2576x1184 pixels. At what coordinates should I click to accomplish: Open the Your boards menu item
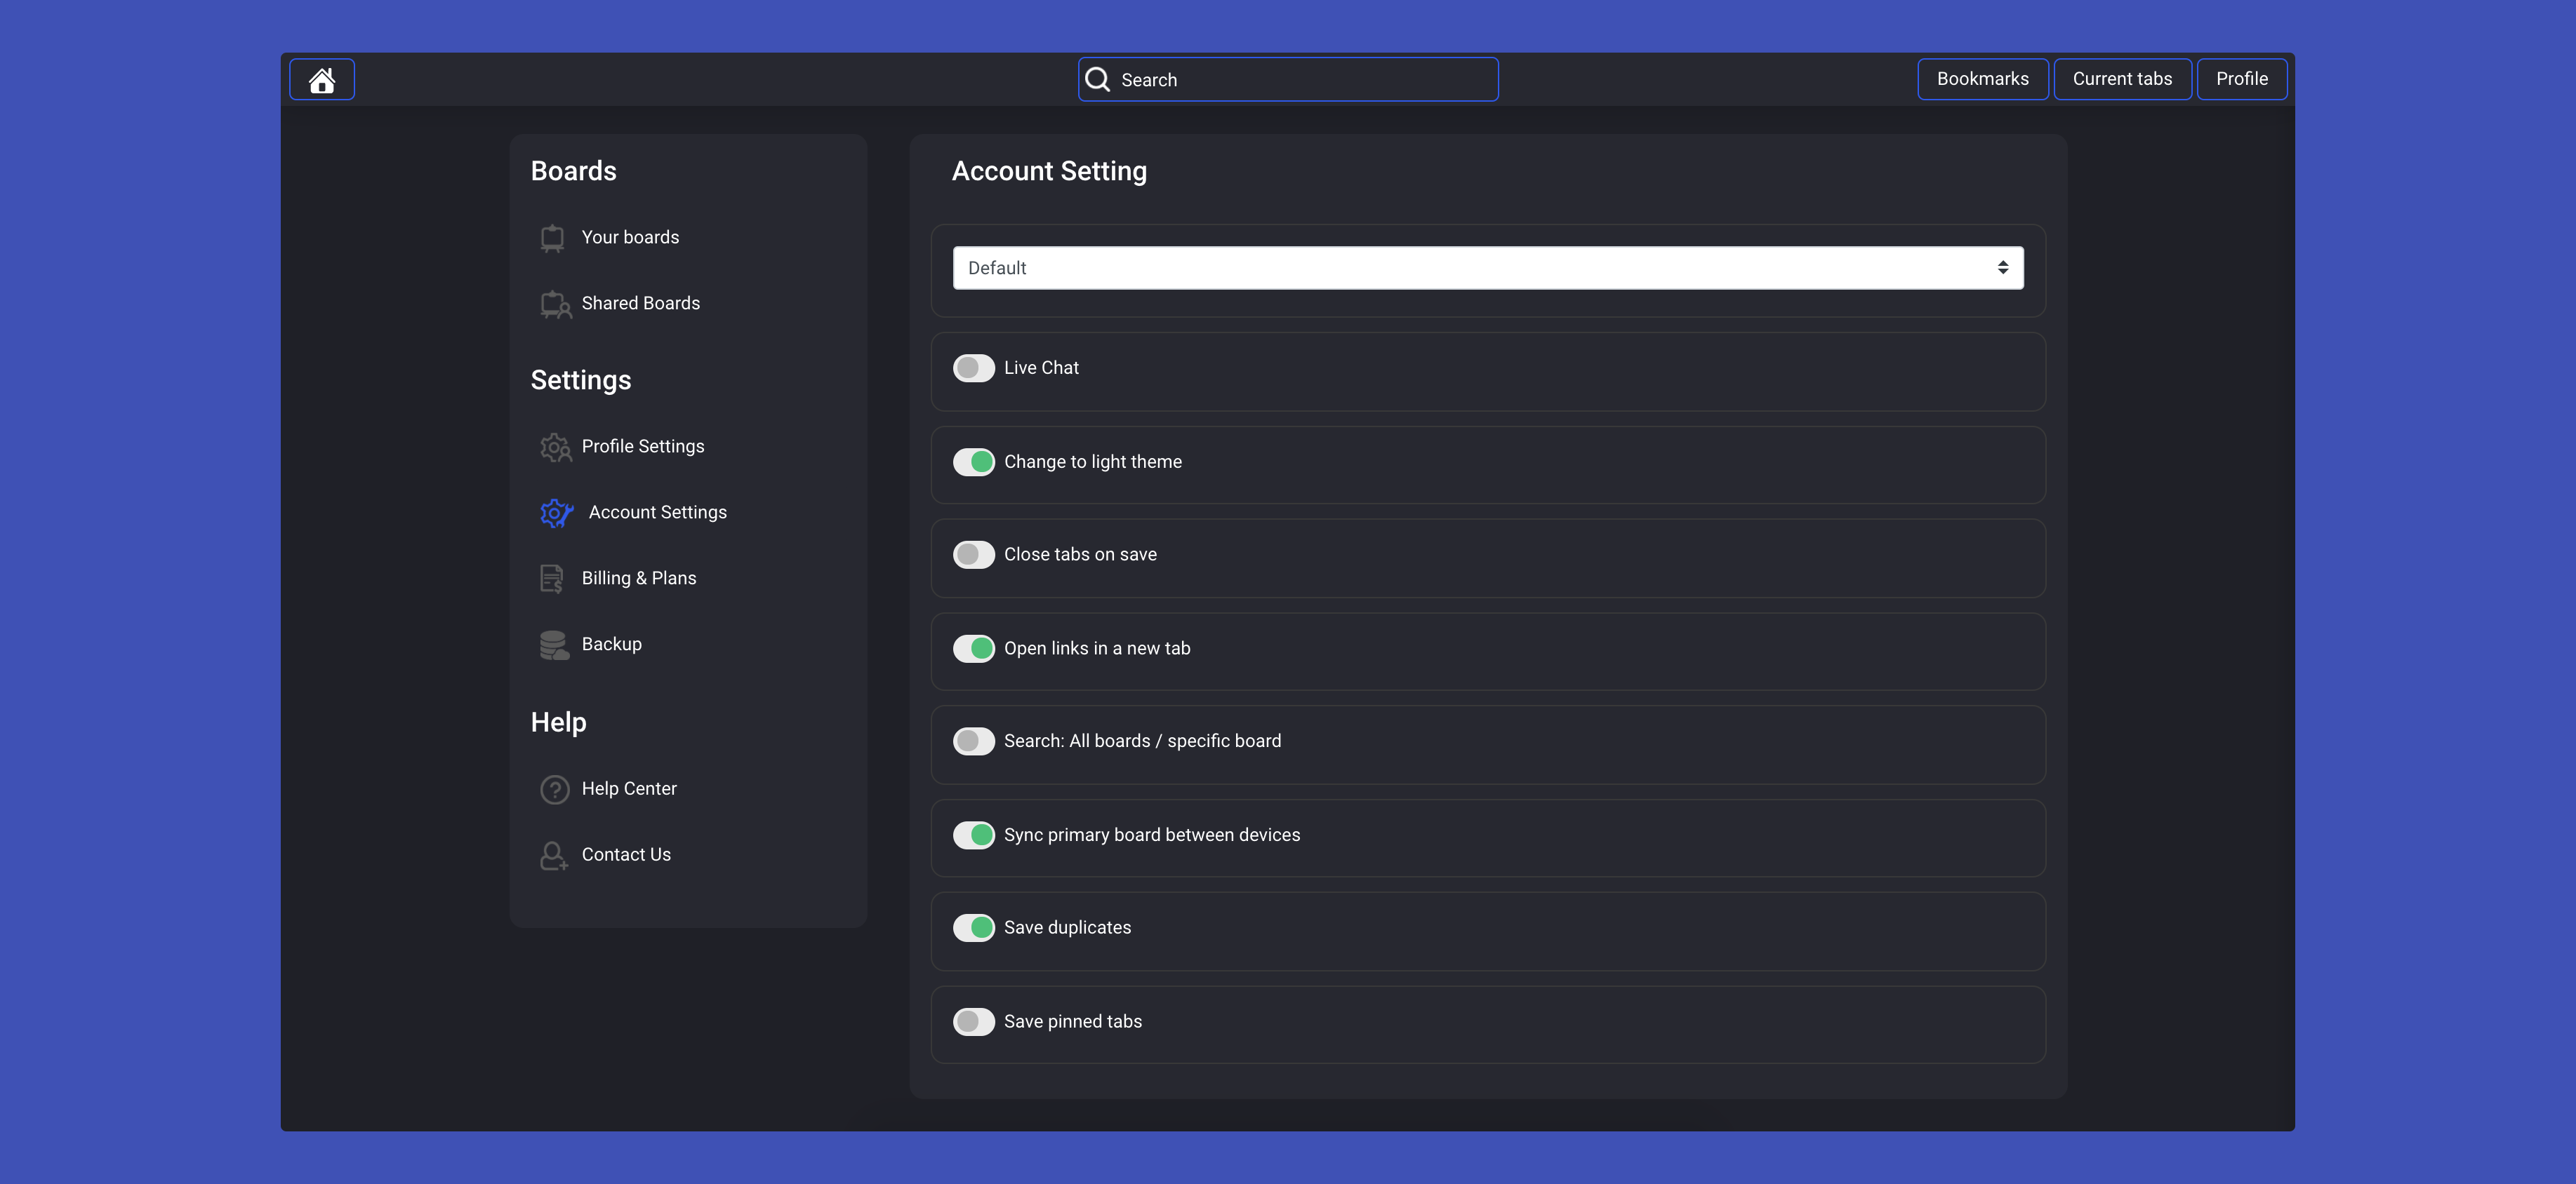pos(630,238)
